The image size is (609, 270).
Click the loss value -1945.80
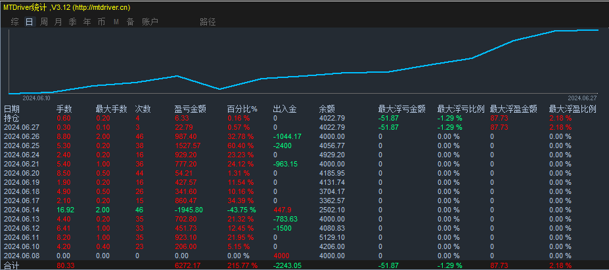click(x=189, y=210)
